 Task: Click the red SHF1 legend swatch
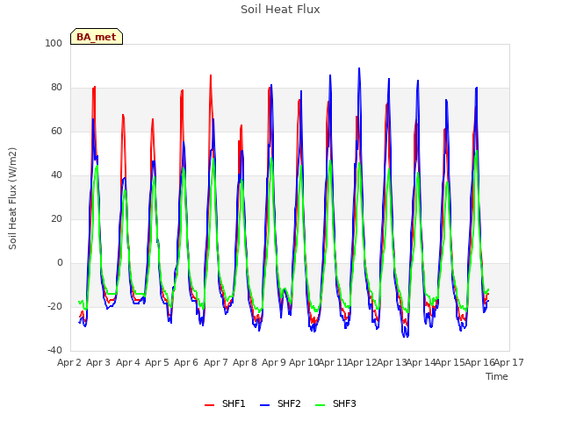click(209, 405)
